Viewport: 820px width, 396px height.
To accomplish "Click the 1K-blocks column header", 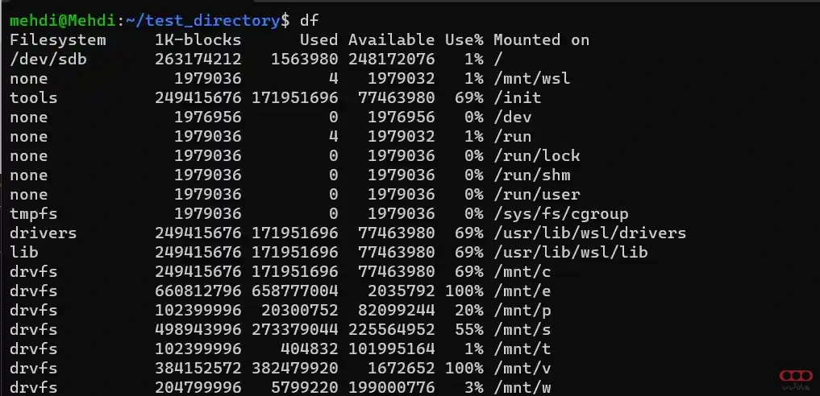I will (x=198, y=39).
